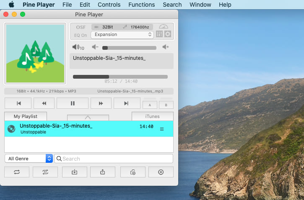Open the File menu

tap(67, 5)
